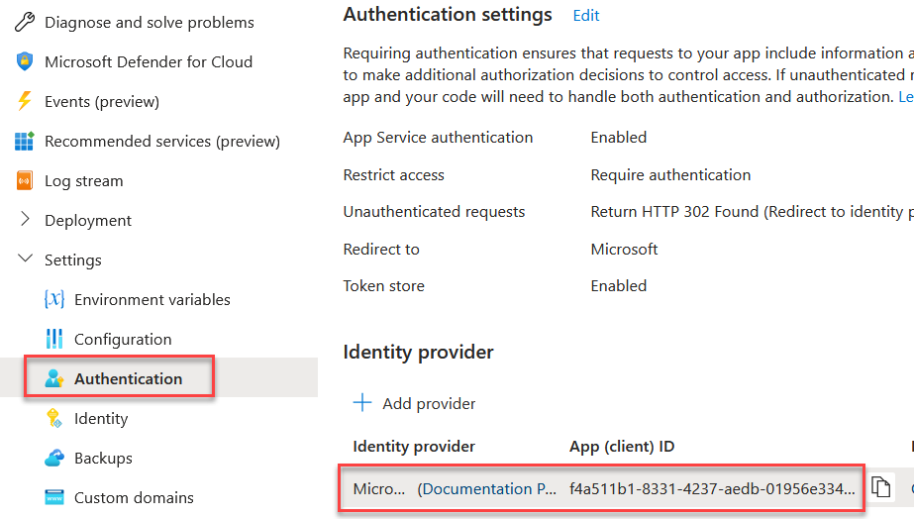Expand the Deployment section chevron
Viewport: 914px width, 519px height.
[x=25, y=219]
